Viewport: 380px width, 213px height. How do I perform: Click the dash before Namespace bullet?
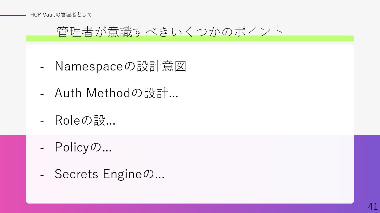pos(42,67)
